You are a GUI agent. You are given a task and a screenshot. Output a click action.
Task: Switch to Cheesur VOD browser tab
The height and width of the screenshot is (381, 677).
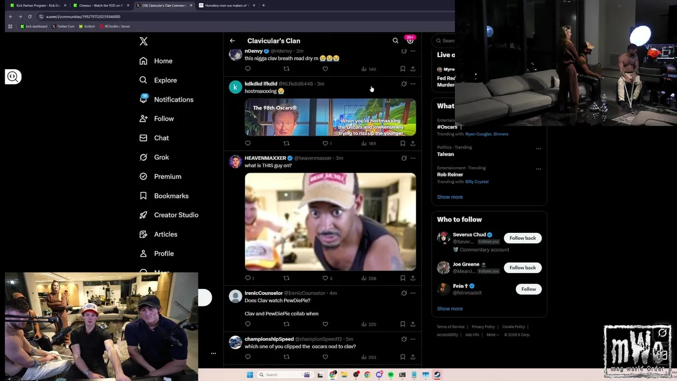pos(100,5)
